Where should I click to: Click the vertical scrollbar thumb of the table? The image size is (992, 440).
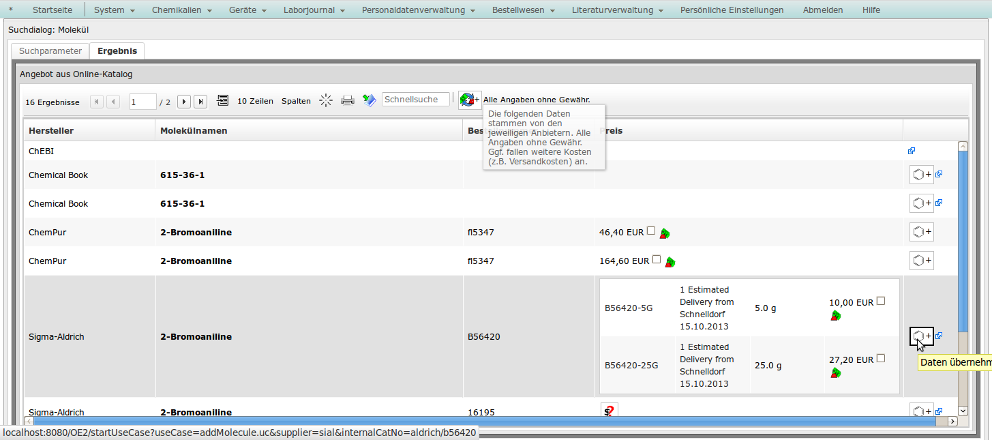coord(963,241)
